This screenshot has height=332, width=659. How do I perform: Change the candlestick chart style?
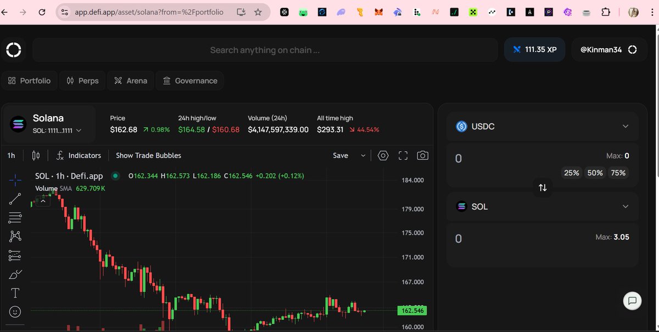tap(36, 156)
